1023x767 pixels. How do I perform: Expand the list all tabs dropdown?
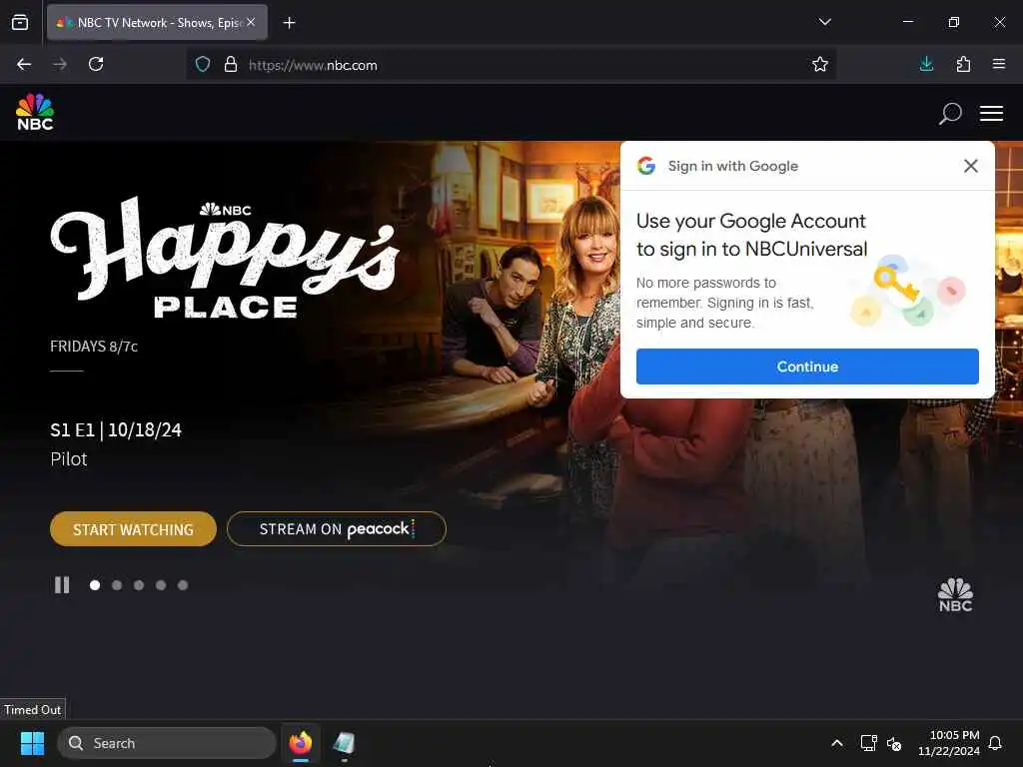[x=824, y=22]
